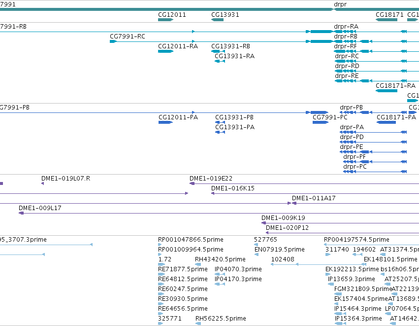Click EST RH56225.5prime

(221, 319)
